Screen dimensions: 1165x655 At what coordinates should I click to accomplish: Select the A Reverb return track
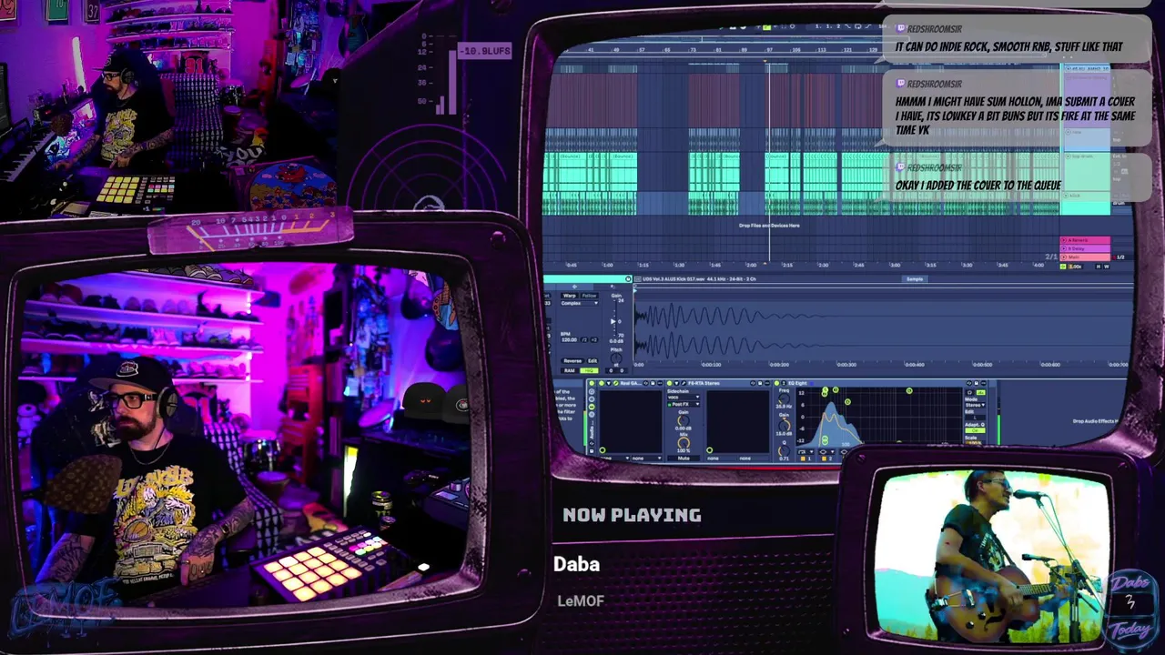tap(1085, 240)
